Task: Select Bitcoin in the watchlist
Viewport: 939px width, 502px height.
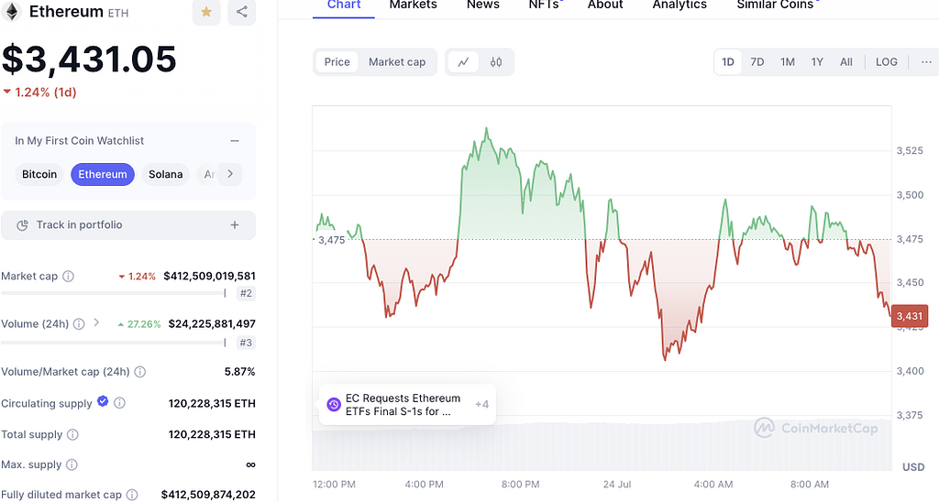Action: pos(39,174)
